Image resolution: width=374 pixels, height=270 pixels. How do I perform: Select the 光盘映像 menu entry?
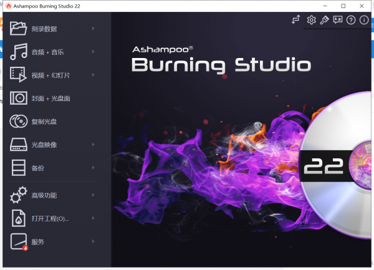tap(44, 145)
